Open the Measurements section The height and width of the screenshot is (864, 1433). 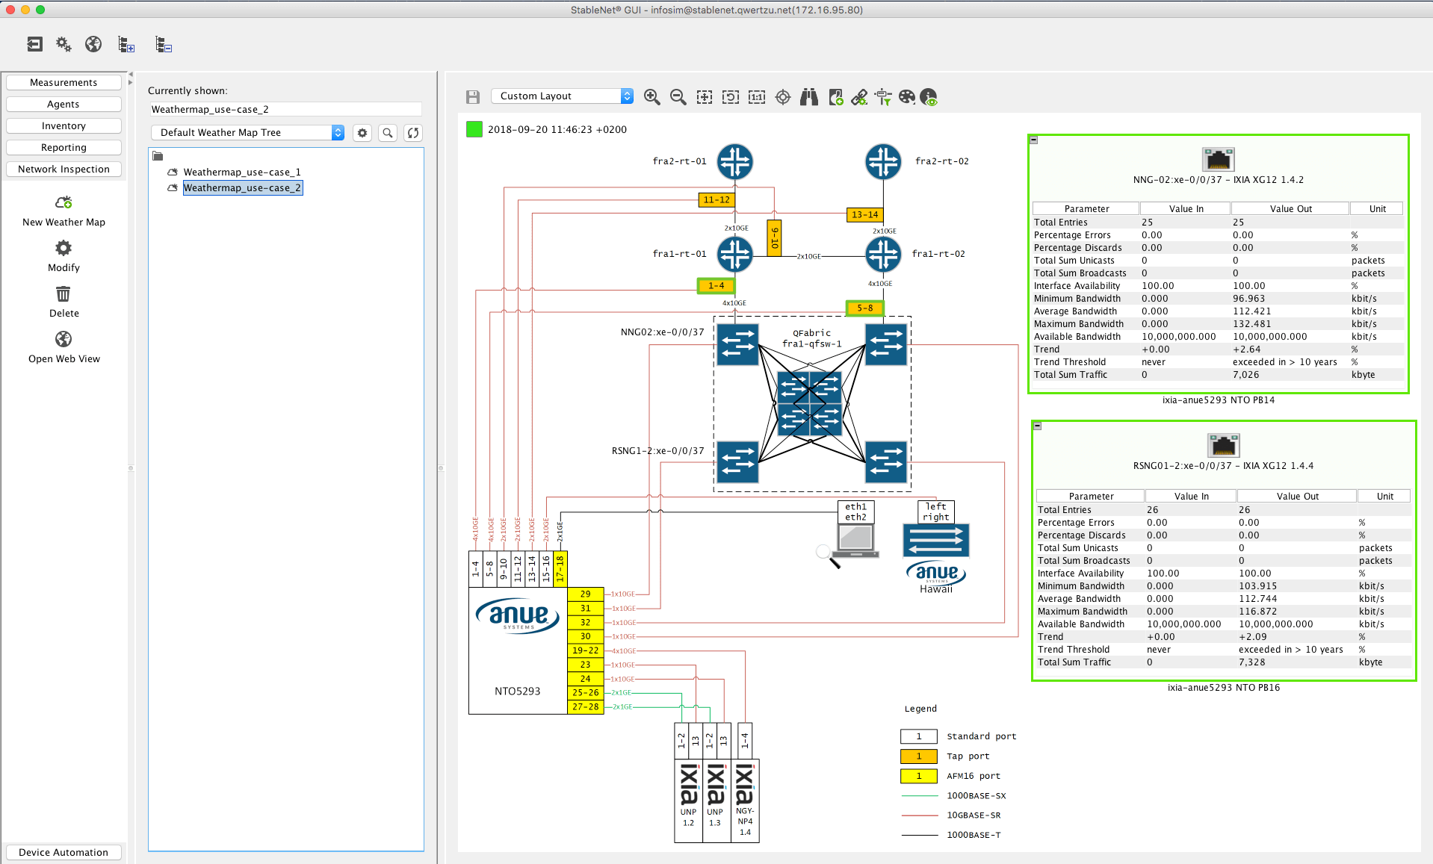64,82
